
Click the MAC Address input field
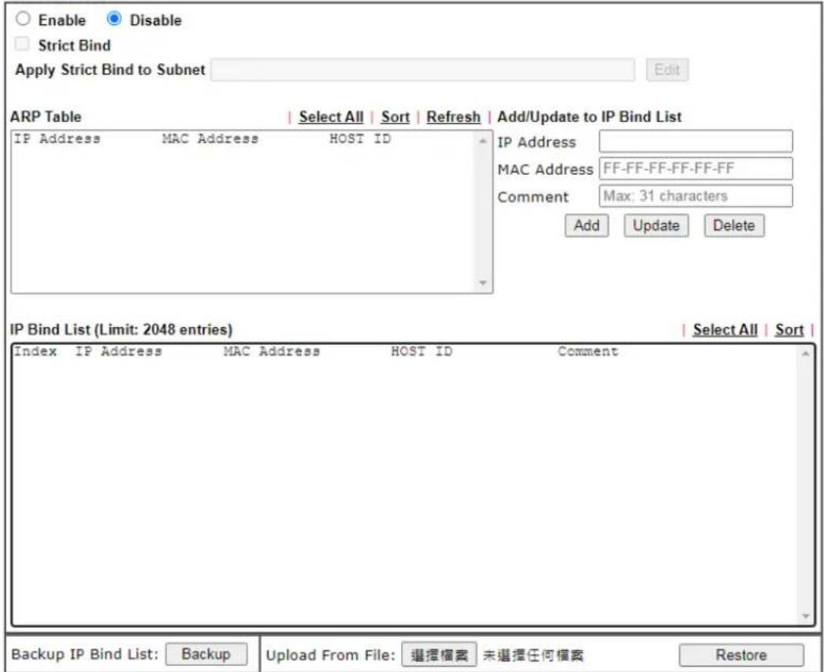696,169
